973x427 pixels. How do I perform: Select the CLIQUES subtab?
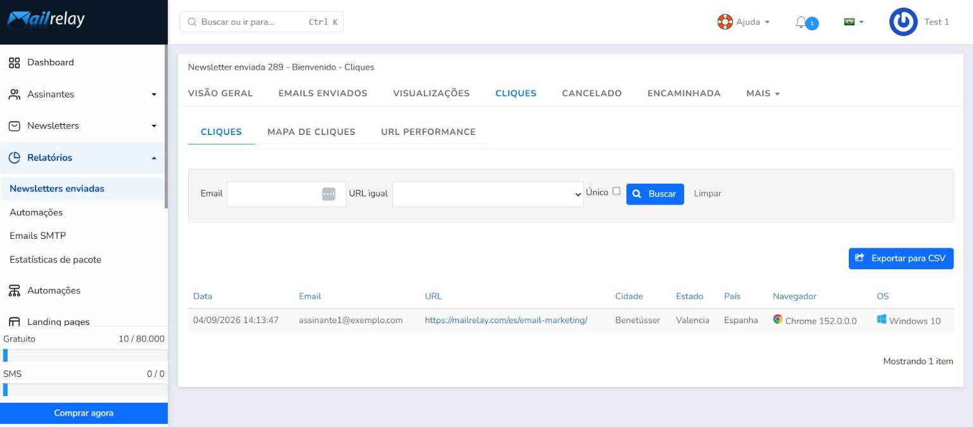tap(221, 132)
